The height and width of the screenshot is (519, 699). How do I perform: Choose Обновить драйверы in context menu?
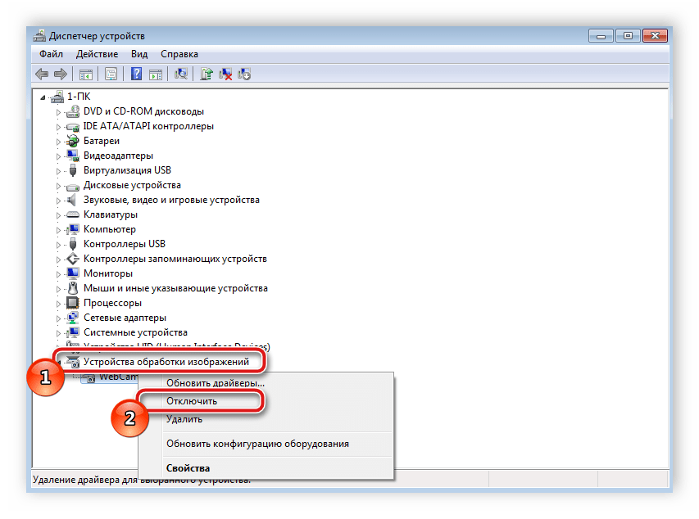point(215,382)
